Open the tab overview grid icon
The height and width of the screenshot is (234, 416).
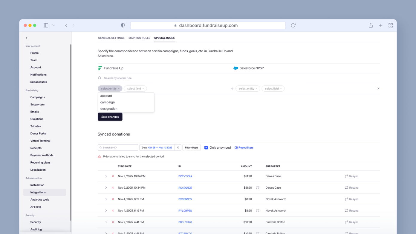coord(390,25)
